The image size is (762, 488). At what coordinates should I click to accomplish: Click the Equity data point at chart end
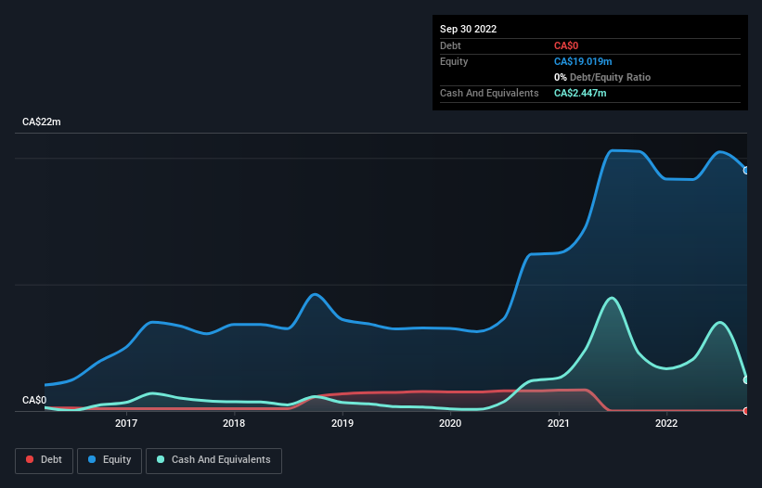coord(746,171)
